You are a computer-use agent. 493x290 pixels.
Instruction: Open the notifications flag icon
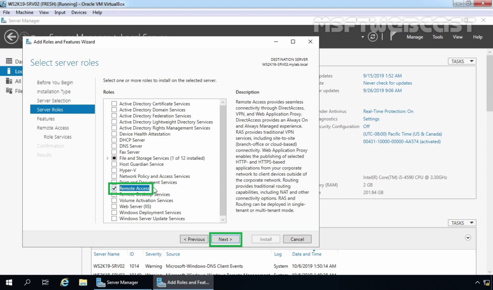tap(393, 37)
